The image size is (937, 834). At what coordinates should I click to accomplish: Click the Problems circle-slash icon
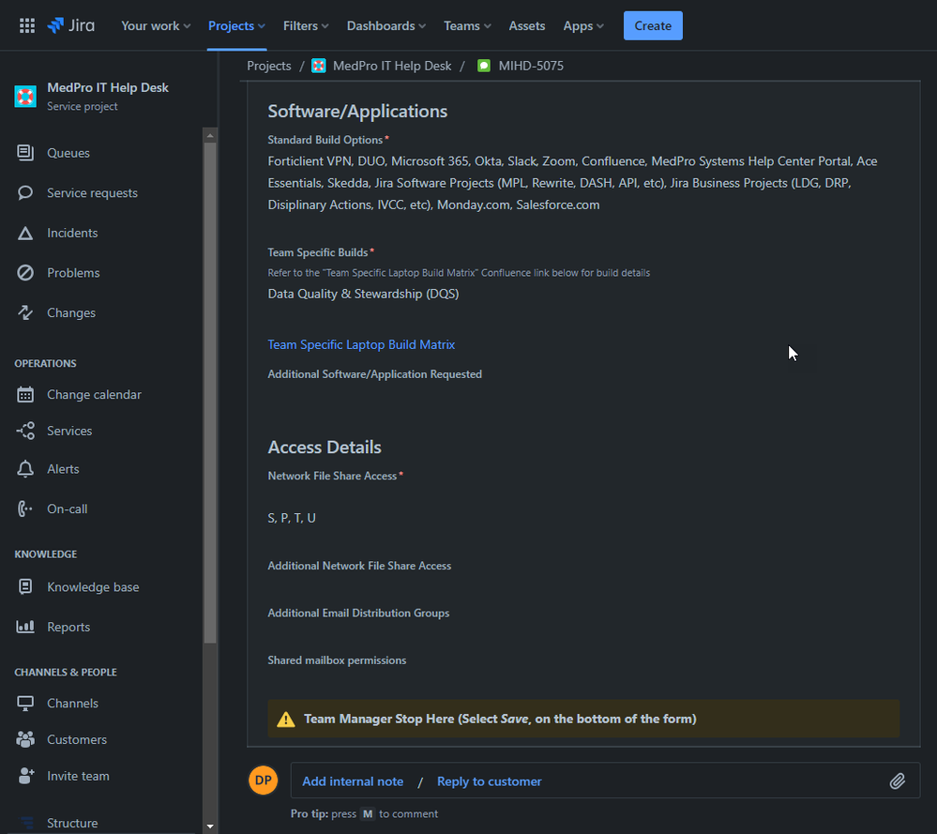[25, 273]
